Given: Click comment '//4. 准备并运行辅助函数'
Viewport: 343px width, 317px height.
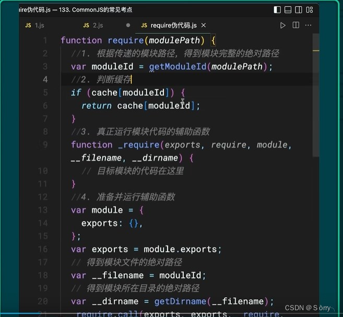Looking at the screenshot, I should 123,197.
